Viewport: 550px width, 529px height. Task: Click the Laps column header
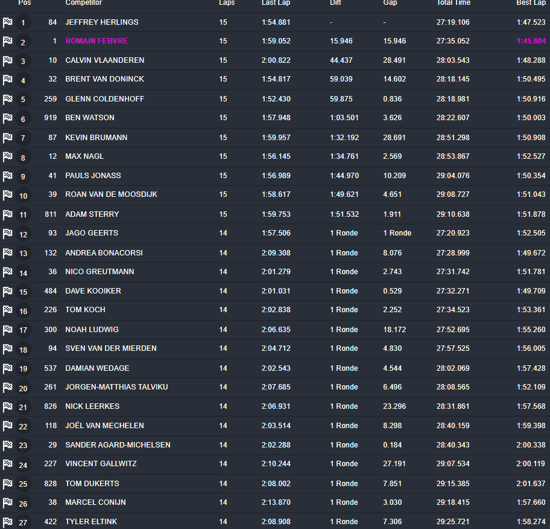(x=227, y=4)
